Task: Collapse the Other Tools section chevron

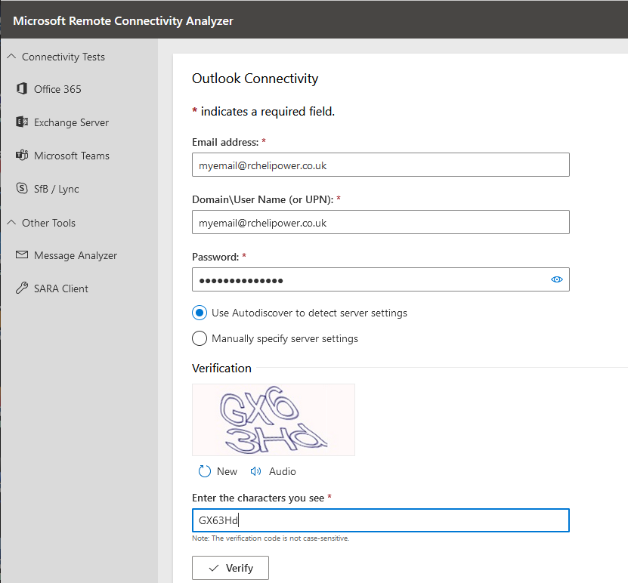Action: 11,222
